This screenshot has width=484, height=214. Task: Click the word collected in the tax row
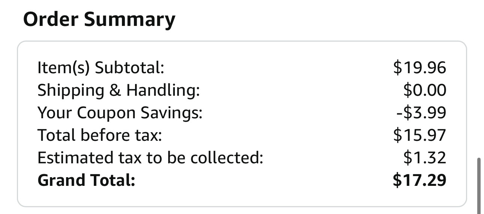(227, 158)
